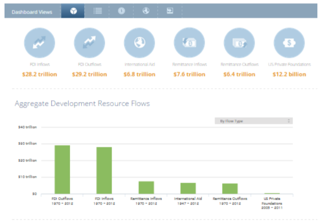
Task: Click the $10 trillion axis label
Action: (x=27, y=177)
